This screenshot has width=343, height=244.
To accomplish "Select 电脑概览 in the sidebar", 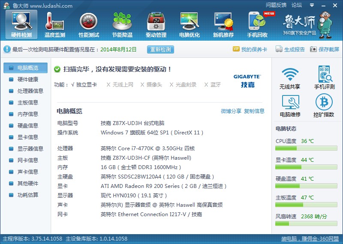I will 25,68.
